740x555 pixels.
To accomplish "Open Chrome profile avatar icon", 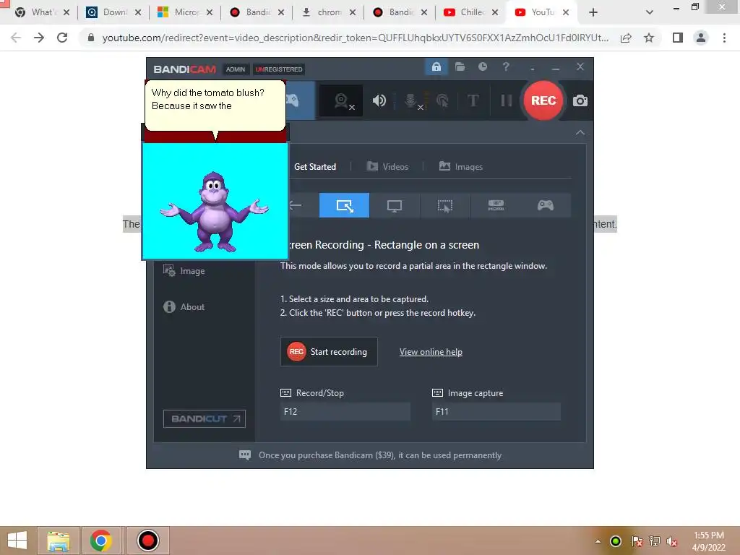I will [701, 38].
